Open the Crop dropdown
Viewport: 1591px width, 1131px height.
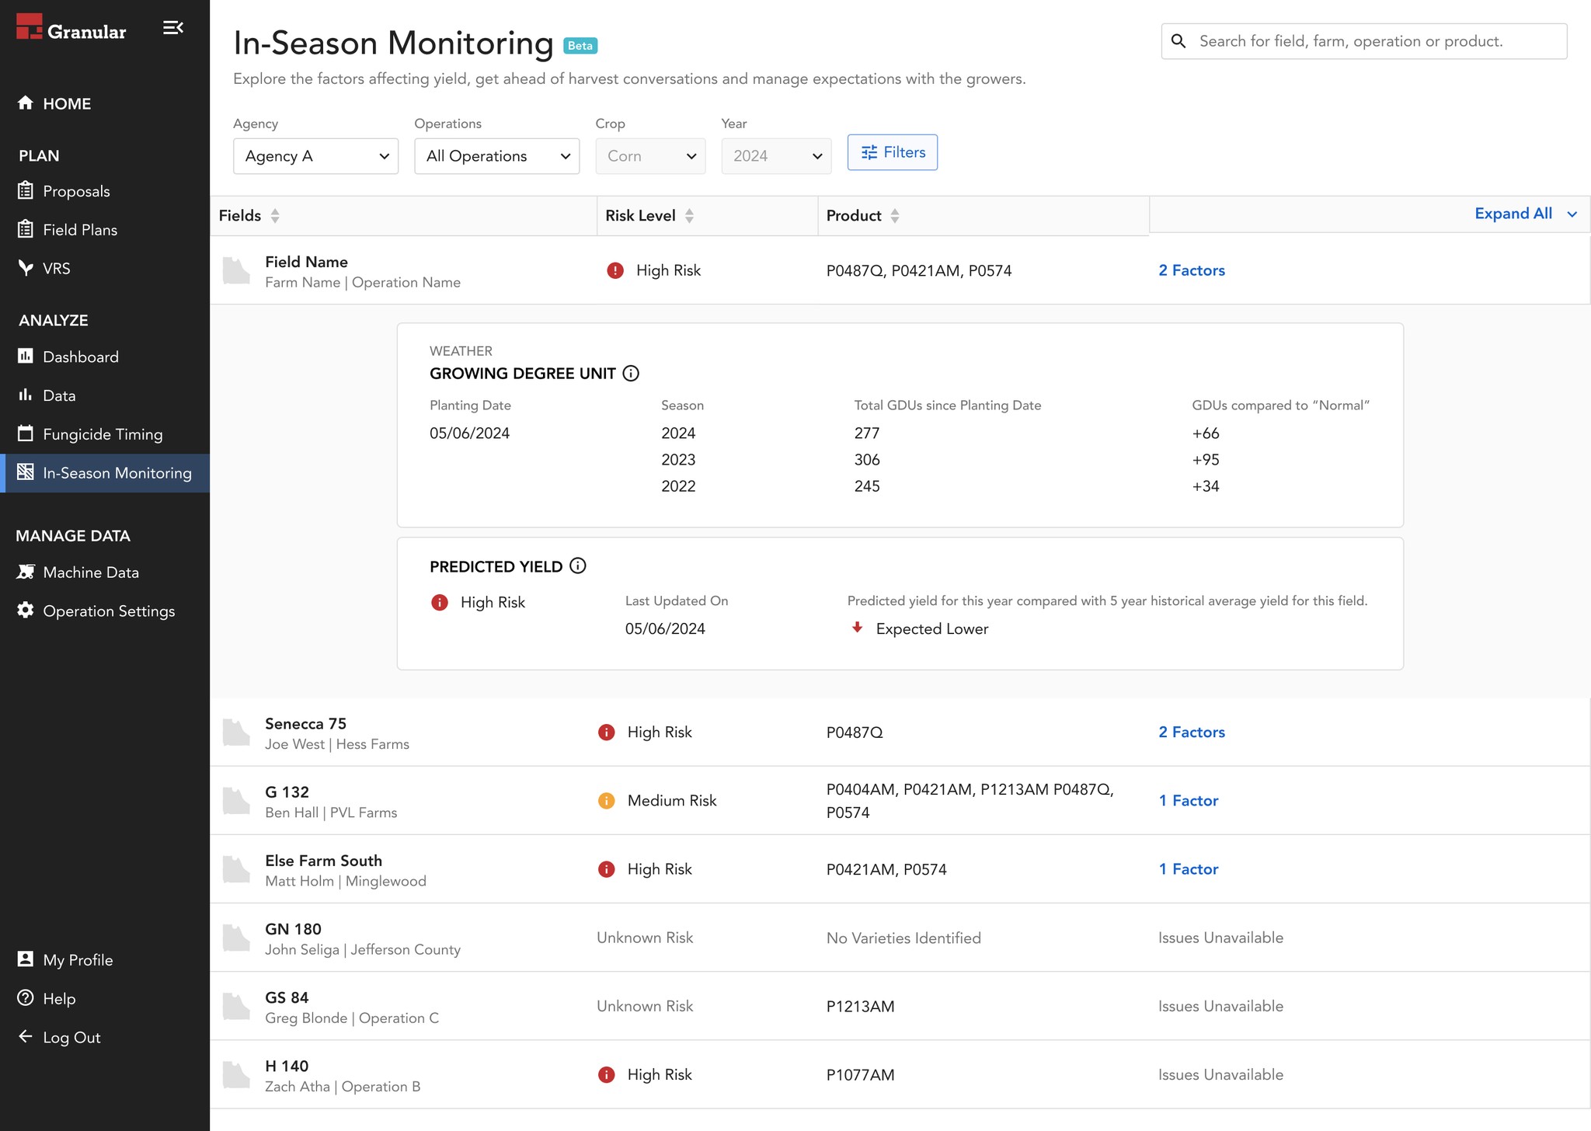651,156
